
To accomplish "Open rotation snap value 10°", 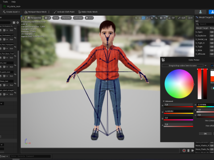I will (x=173, y=18).
